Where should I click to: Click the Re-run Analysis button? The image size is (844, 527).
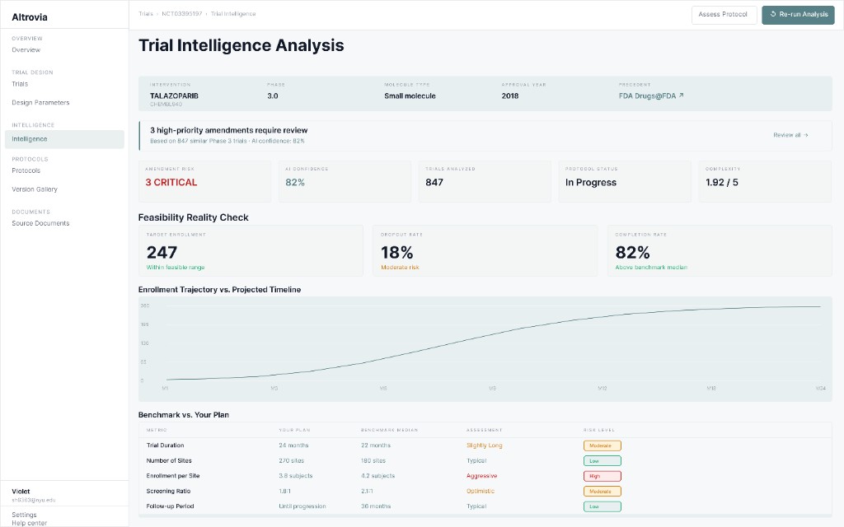(798, 14)
